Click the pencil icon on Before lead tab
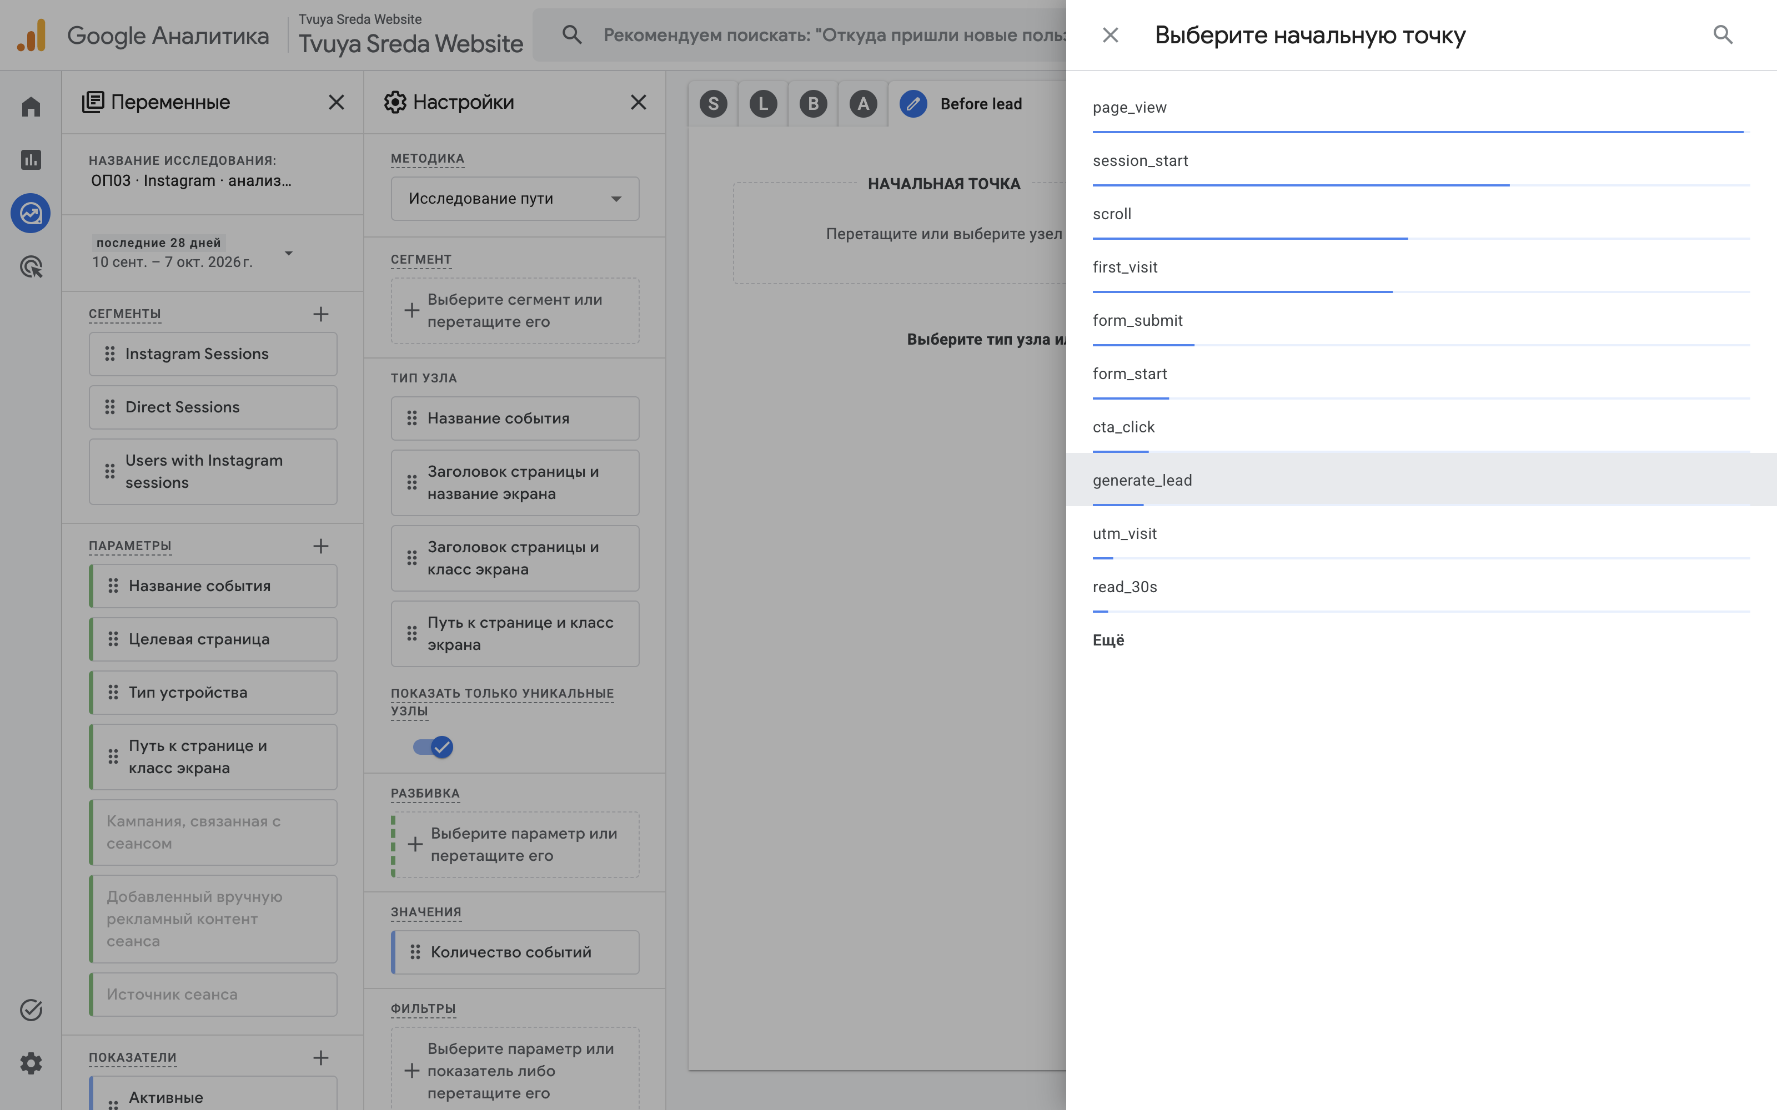 click(x=913, y=104)
